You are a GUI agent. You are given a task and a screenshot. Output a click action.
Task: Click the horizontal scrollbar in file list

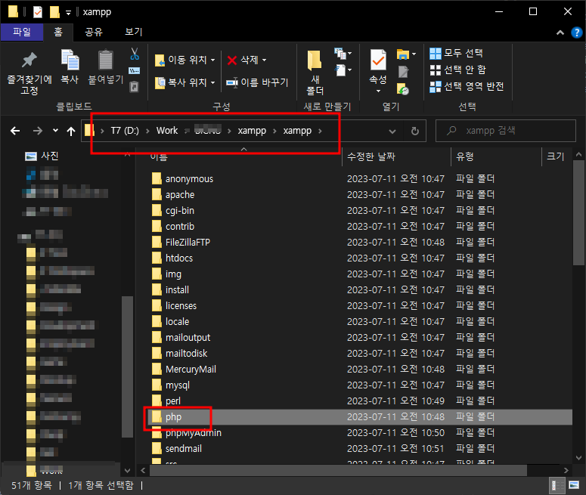click(x=338, y=470)
